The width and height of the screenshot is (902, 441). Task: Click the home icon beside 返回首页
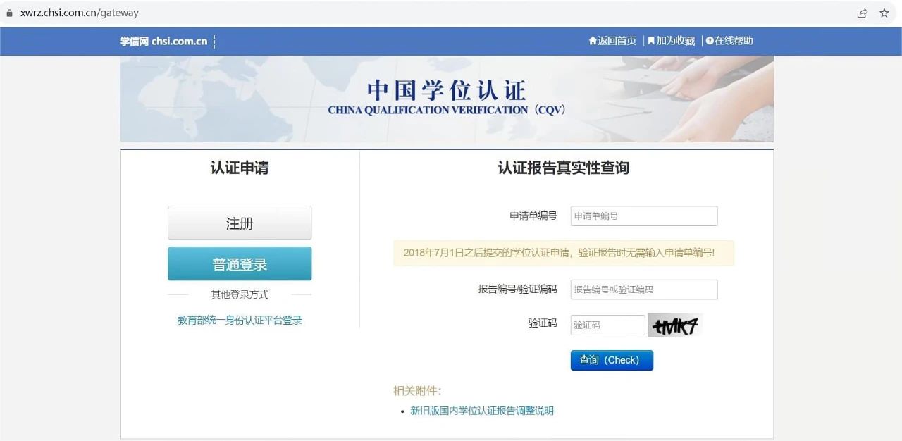click(593, 41)
